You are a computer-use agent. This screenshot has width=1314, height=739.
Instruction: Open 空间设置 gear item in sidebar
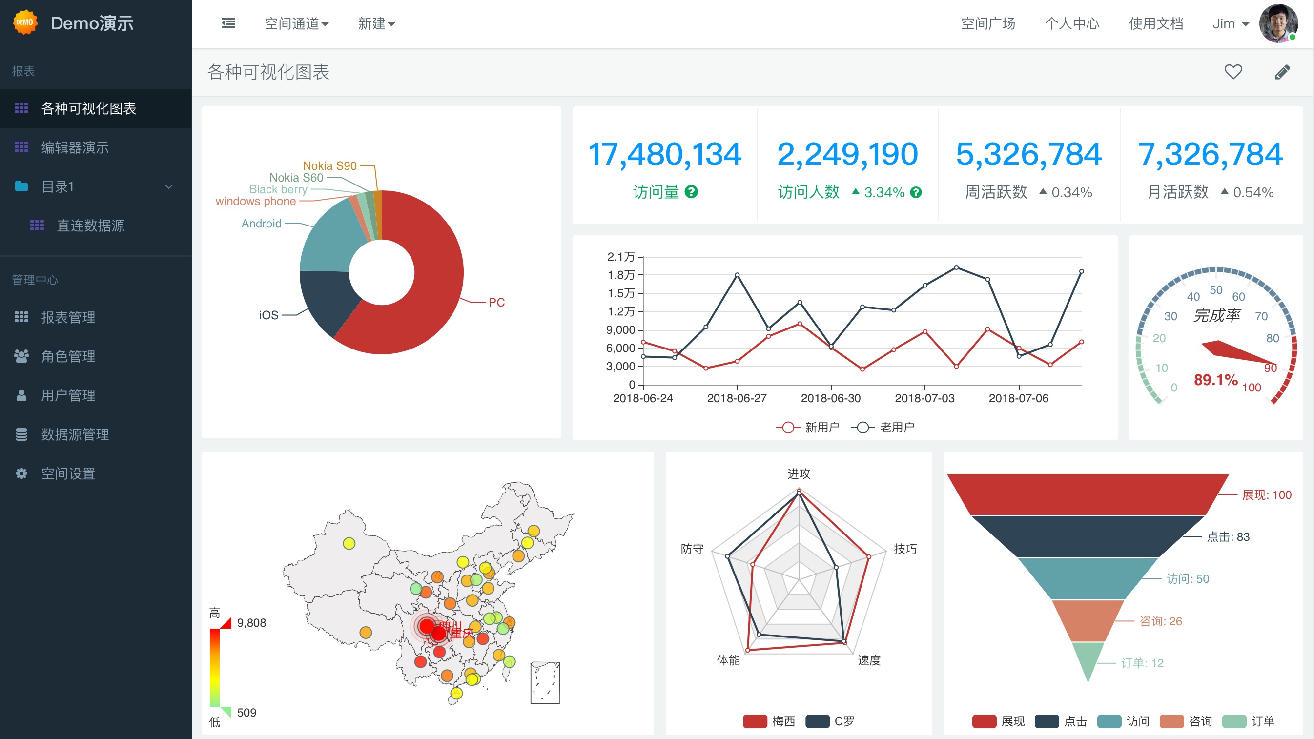click(x=68, y=473)
